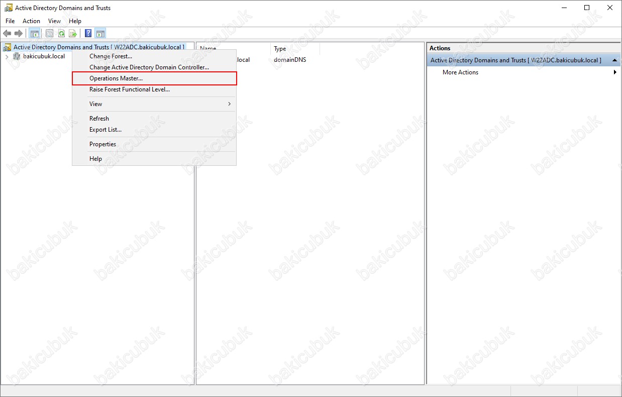622x397 pixels.
Task: Click the Back arrow toolbar icon
Action: [x=7, y=34]
